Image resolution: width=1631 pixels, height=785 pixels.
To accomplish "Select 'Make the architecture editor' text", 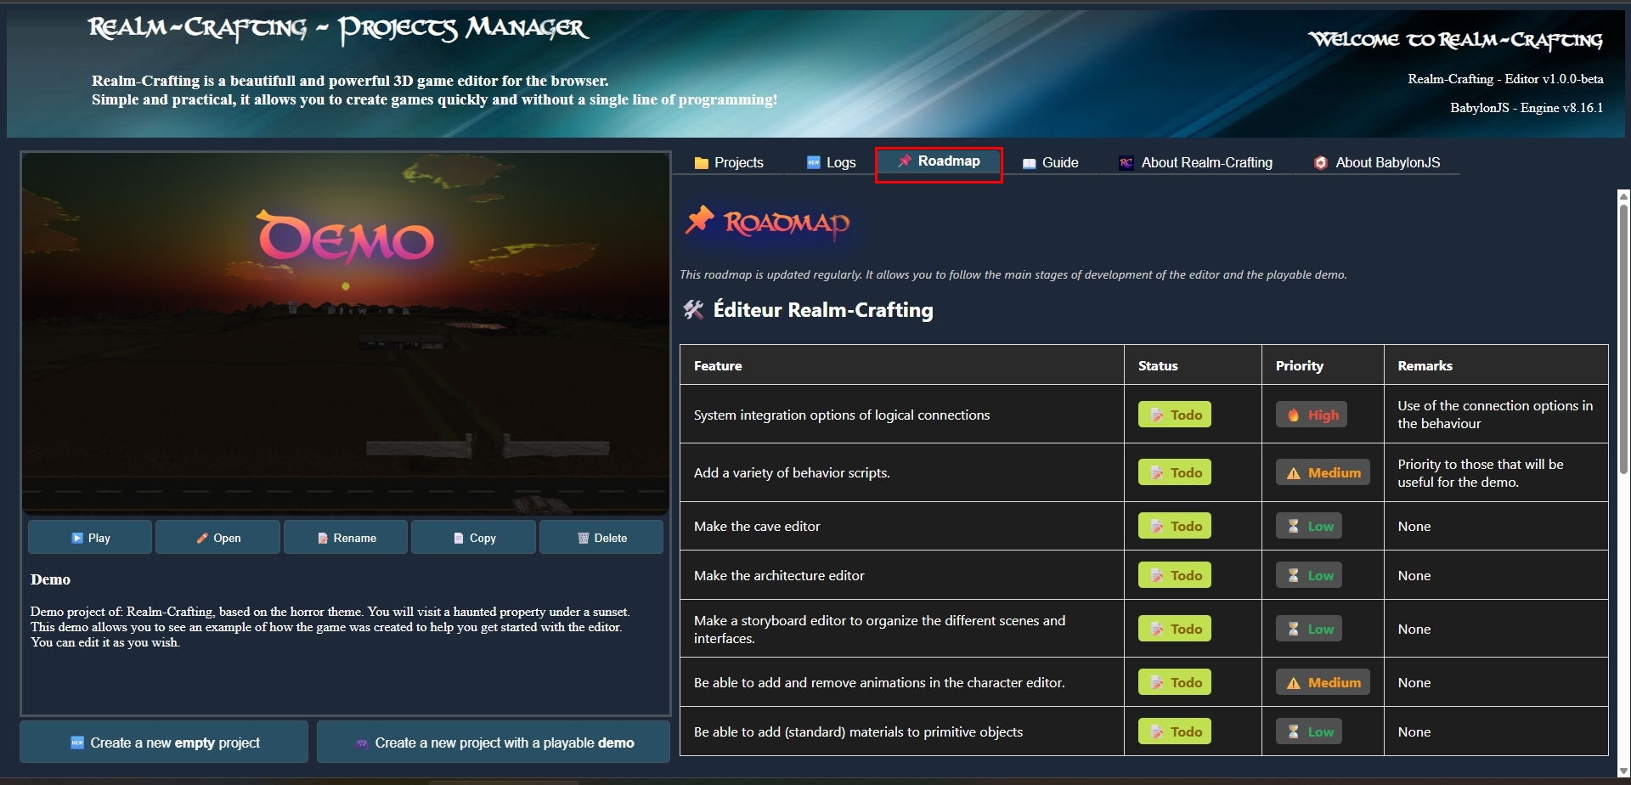I will point(779,575).
